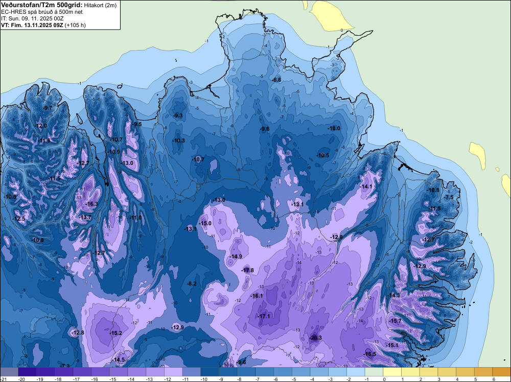
Task: Click the legend swatch above the 6 label
Action: [x=502, y=372]
